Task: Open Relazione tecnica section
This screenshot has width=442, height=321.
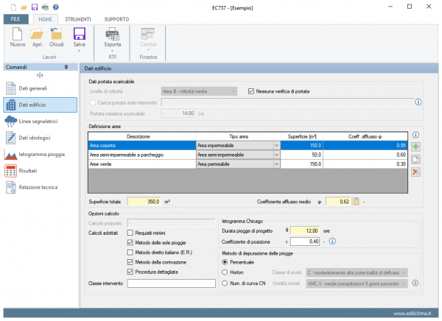Action: pos(38,187)
